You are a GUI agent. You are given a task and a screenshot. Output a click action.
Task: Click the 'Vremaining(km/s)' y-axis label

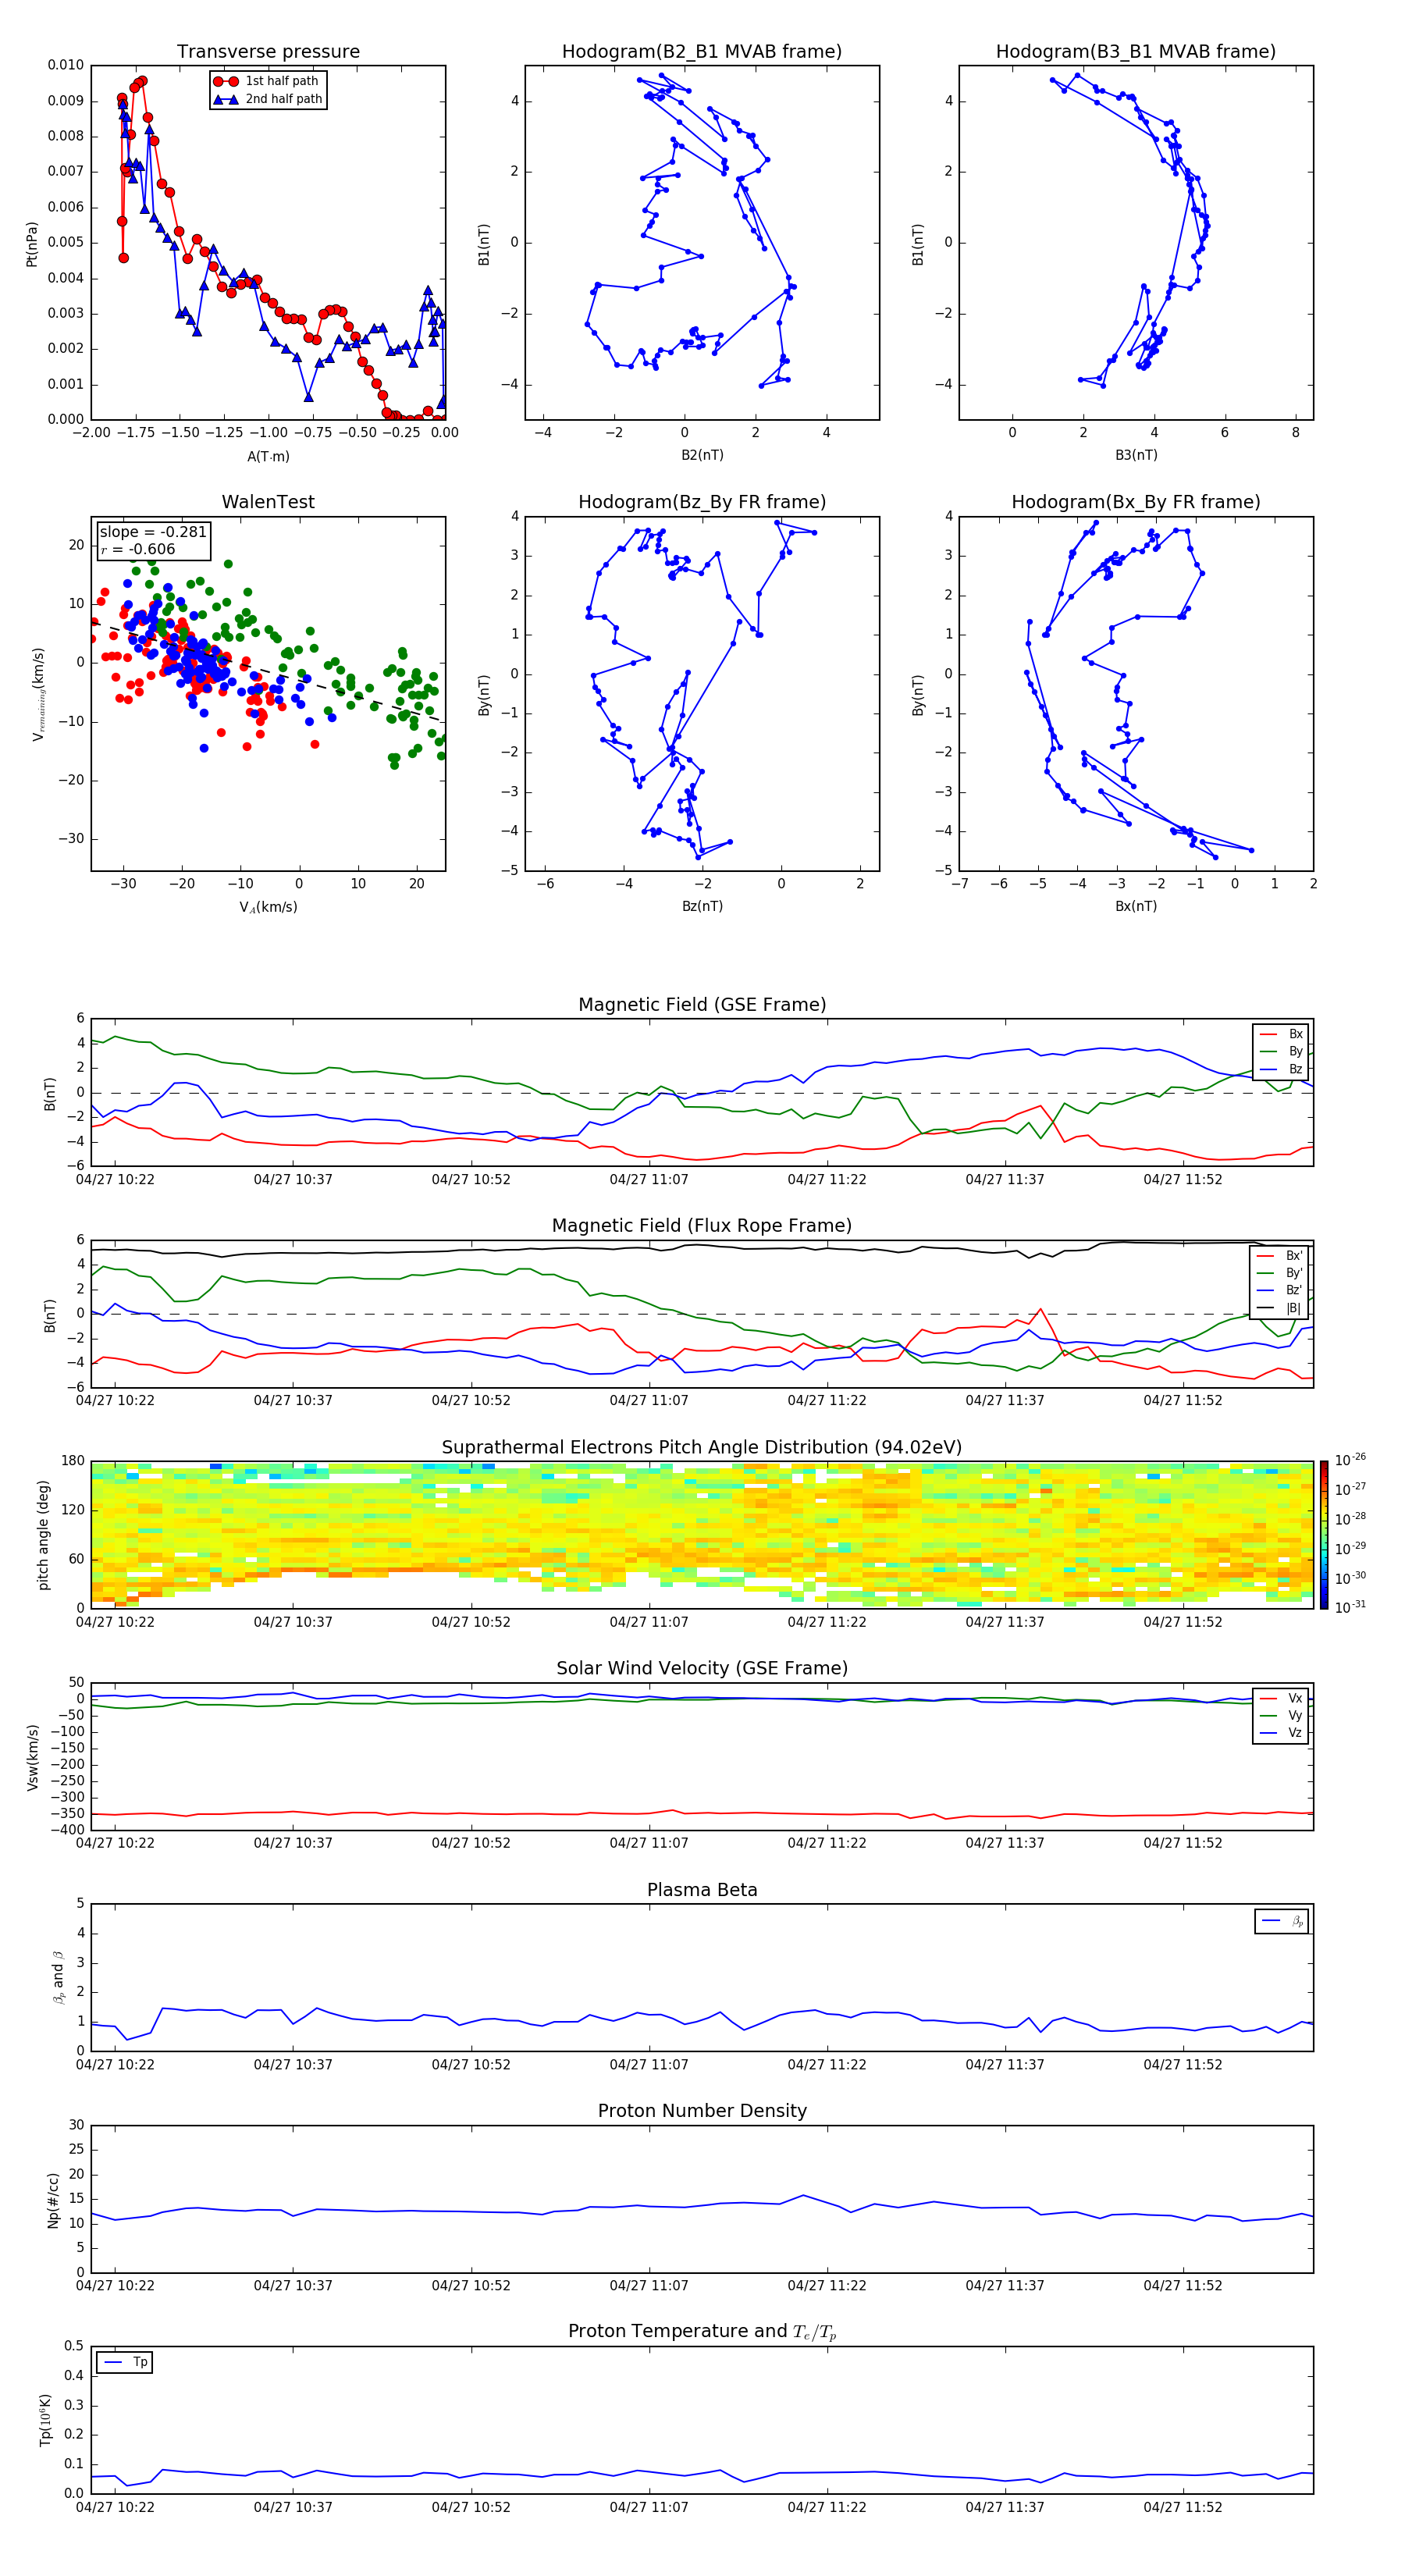pos(38,694)
